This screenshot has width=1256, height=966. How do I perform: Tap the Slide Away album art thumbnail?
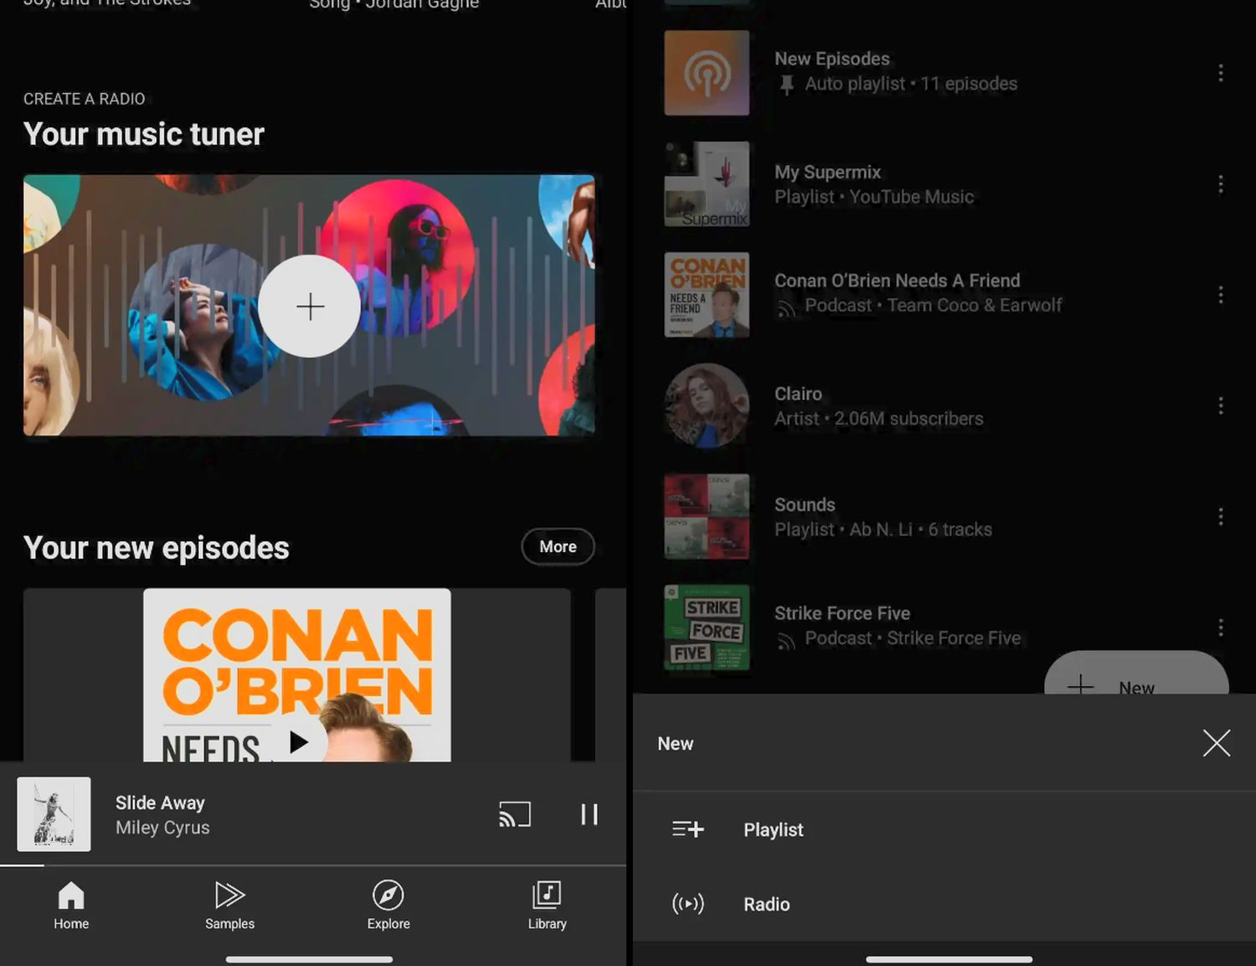point(54,814)
